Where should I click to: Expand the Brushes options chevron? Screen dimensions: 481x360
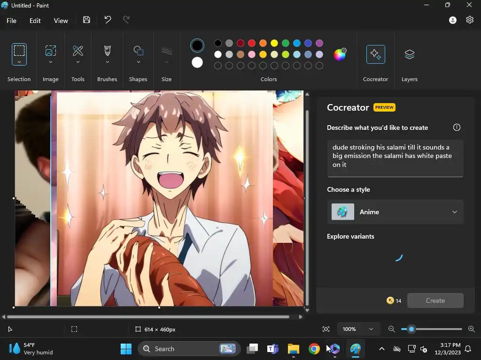(108, 62)
